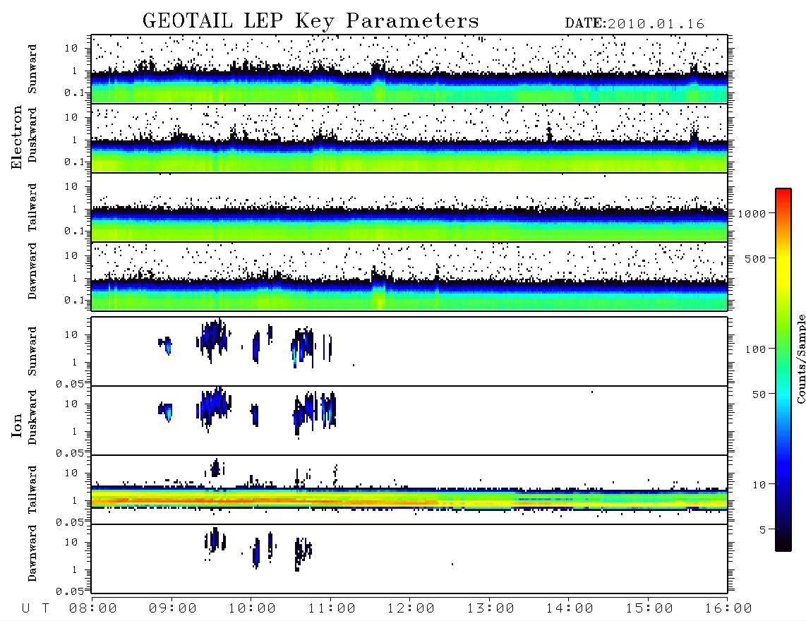The image size is (806, 621).
Task: Click the Ion Sunward '0.05' energy tick
Action: click(x=70, y=384)
